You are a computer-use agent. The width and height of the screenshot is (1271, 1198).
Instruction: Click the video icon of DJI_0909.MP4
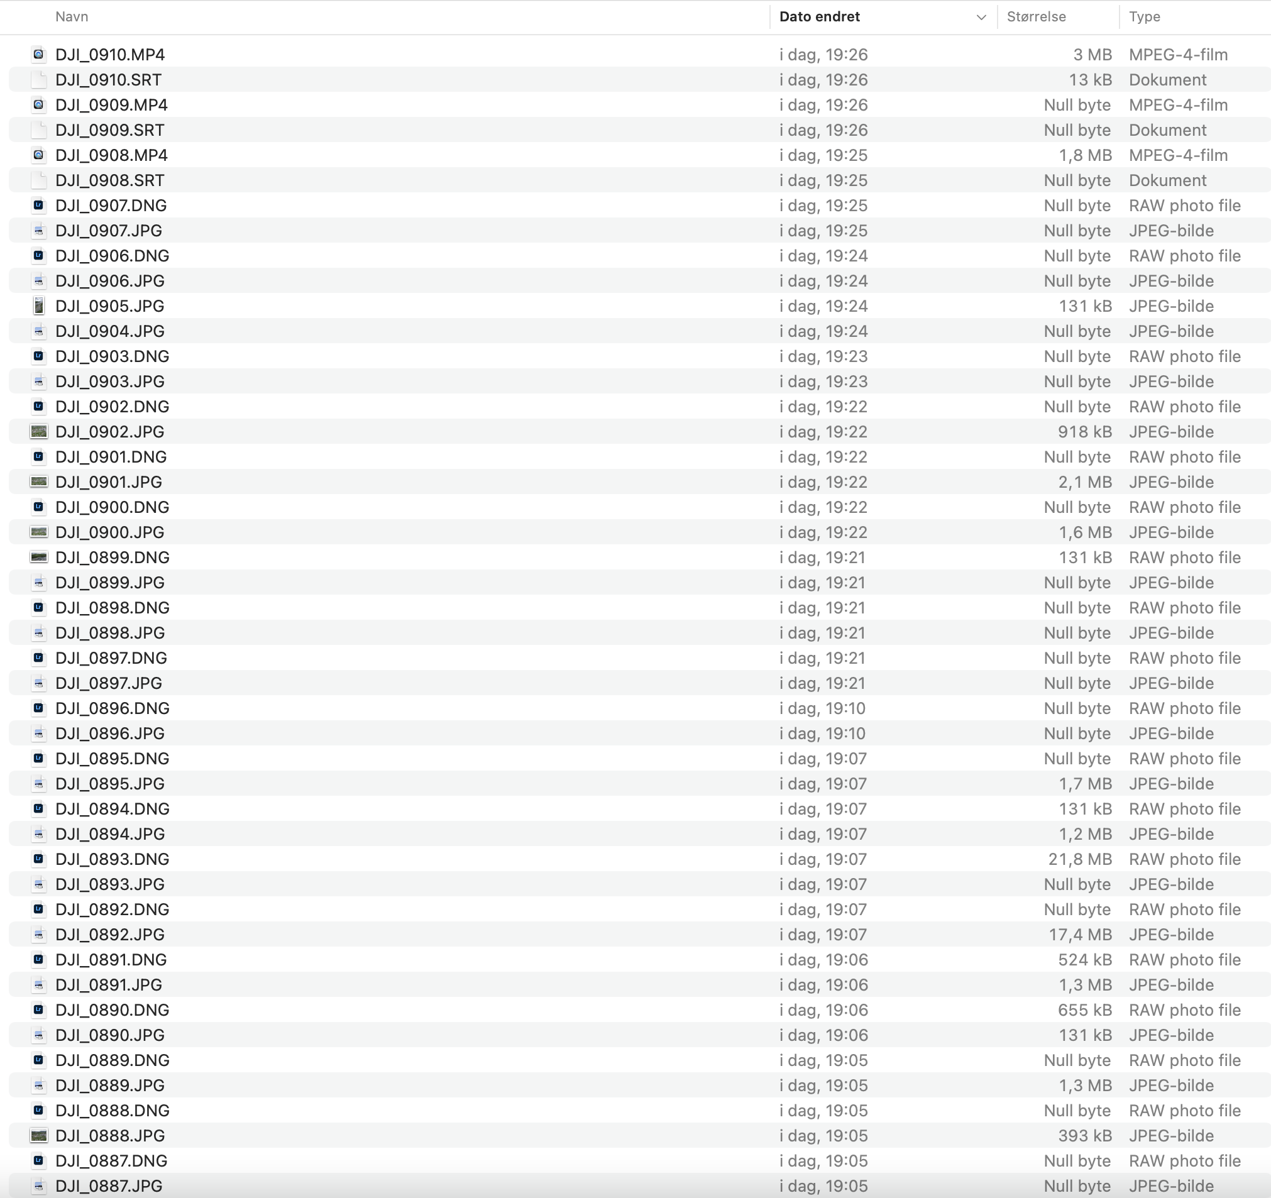click(x=39, y=105)
